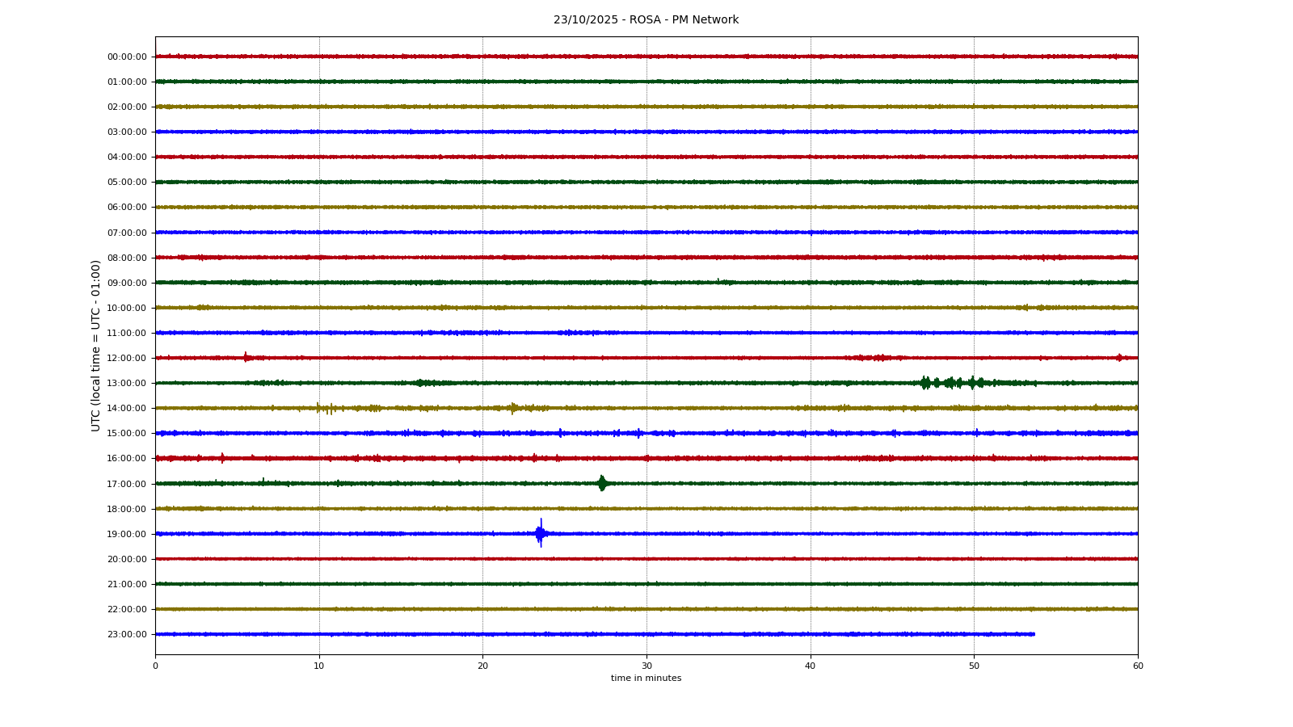Click the 60 tick on the x-axis
The image size is (1293, 727).
coord(1137,666)
